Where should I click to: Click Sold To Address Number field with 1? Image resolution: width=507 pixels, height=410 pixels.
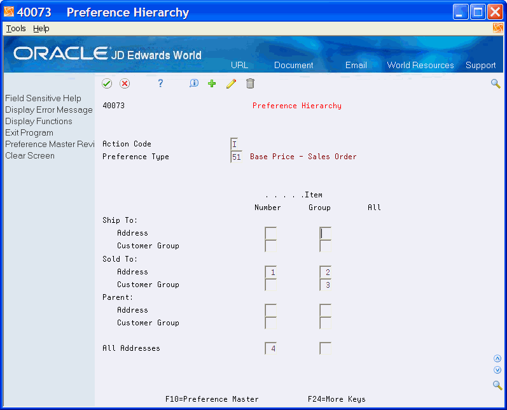(270, 272)
